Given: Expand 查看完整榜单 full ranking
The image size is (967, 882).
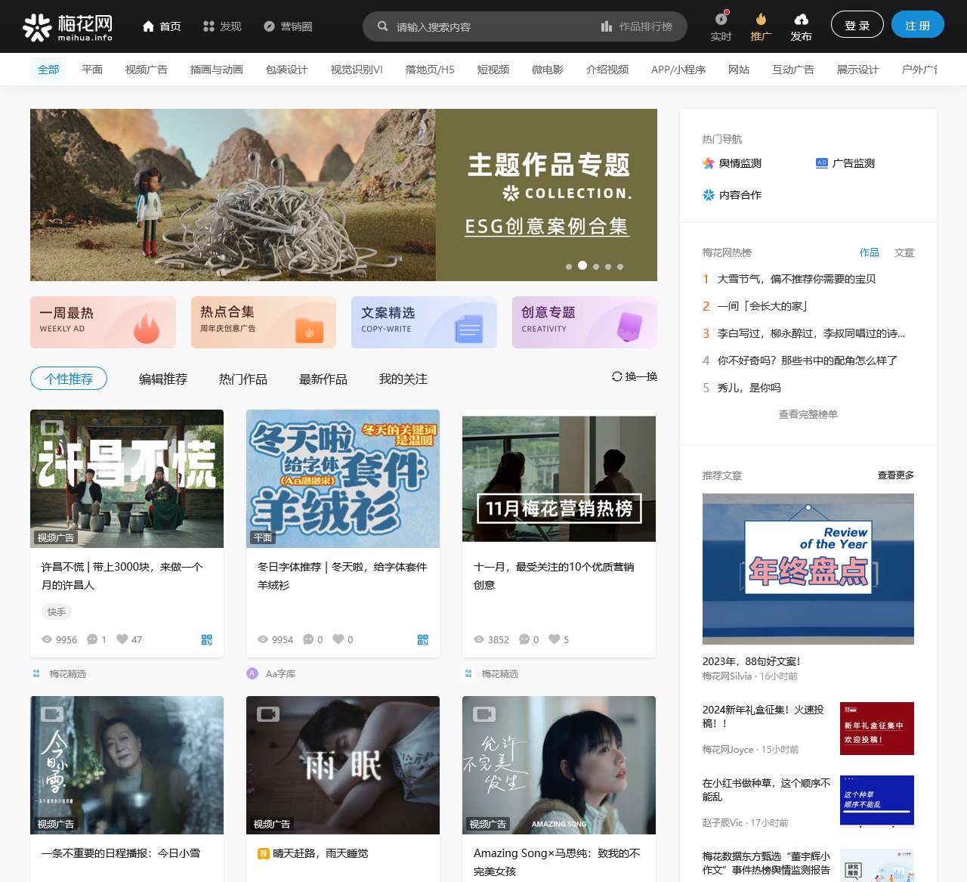Looking at the screenshot, I should pyautogui.click(x=808, y=414).
